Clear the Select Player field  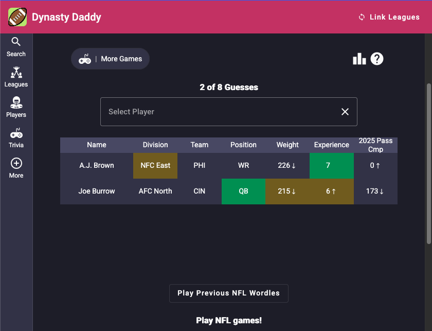[345, 112]
